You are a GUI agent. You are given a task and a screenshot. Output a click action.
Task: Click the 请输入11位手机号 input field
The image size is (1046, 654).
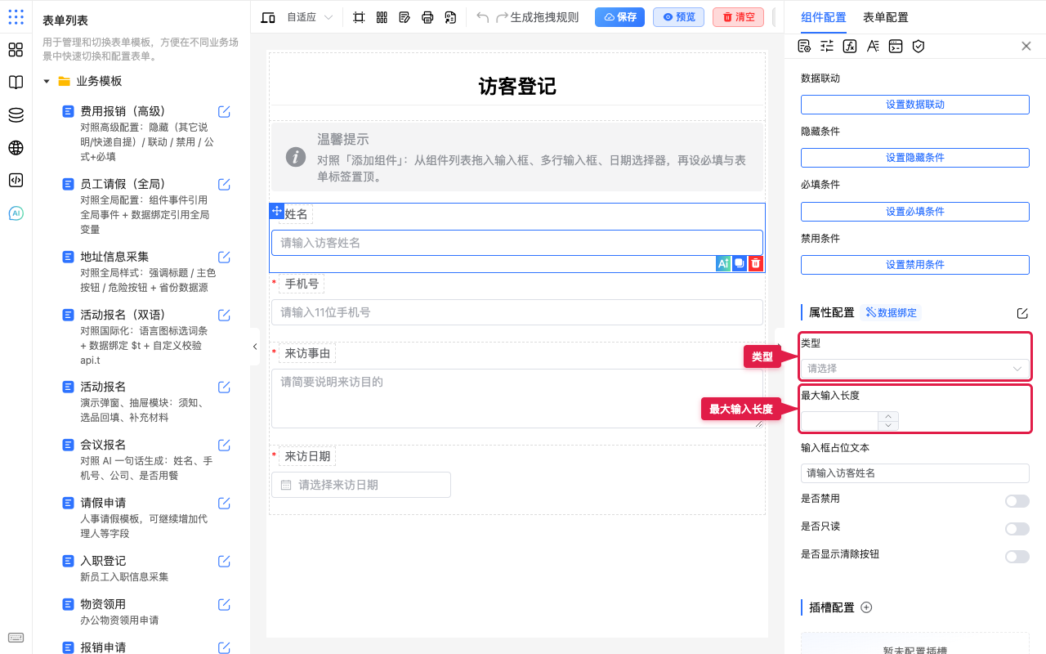click(517, 312)
